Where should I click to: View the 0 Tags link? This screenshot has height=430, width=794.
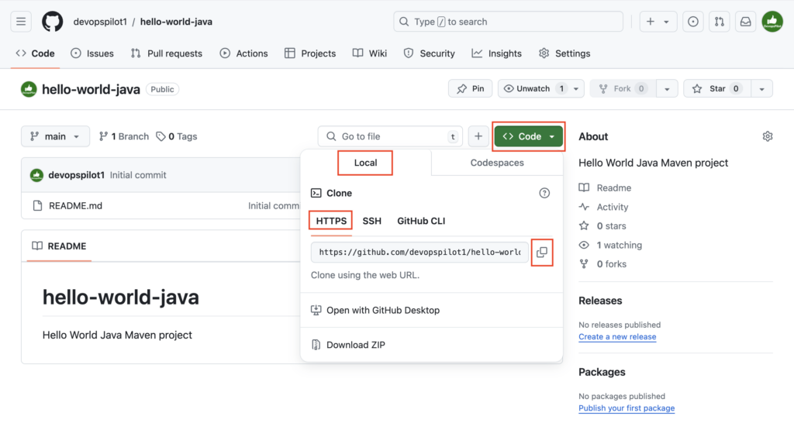pyautogui.click(x=177, y=136)
